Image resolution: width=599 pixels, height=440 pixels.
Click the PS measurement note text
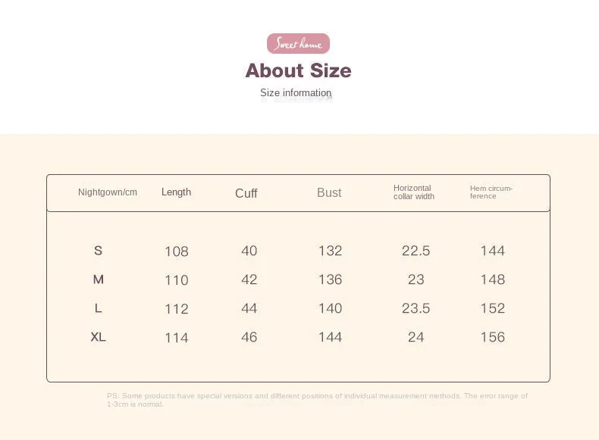(x=317, y=400)
